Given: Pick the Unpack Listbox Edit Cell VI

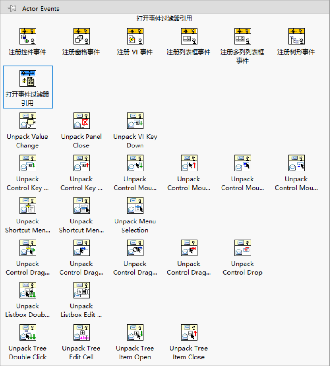Looking at the screenshot, I should pos(81,290).
